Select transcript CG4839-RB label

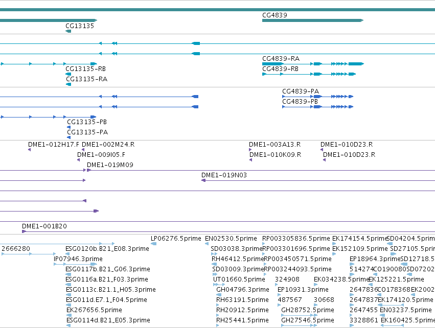(x=280, y=69)
